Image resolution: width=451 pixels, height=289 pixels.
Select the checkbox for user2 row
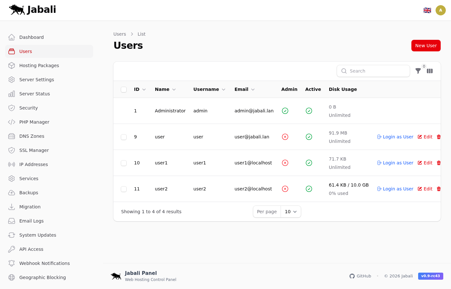click(124, 189)
